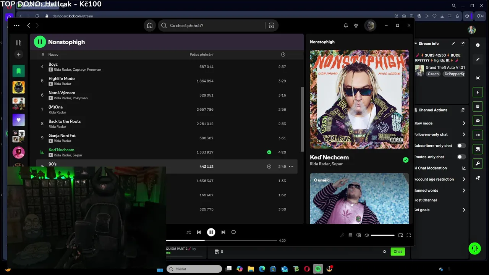Open Kick wrench tools icon
489x275 pixels.
click(x=478, y=163)
